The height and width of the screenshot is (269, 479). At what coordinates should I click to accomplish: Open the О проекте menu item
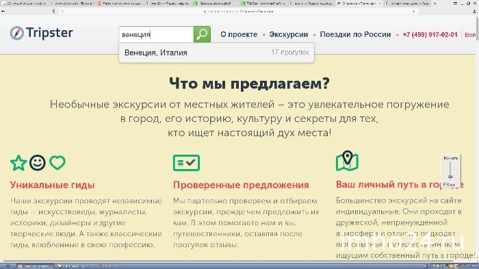[x=239, y=34]
